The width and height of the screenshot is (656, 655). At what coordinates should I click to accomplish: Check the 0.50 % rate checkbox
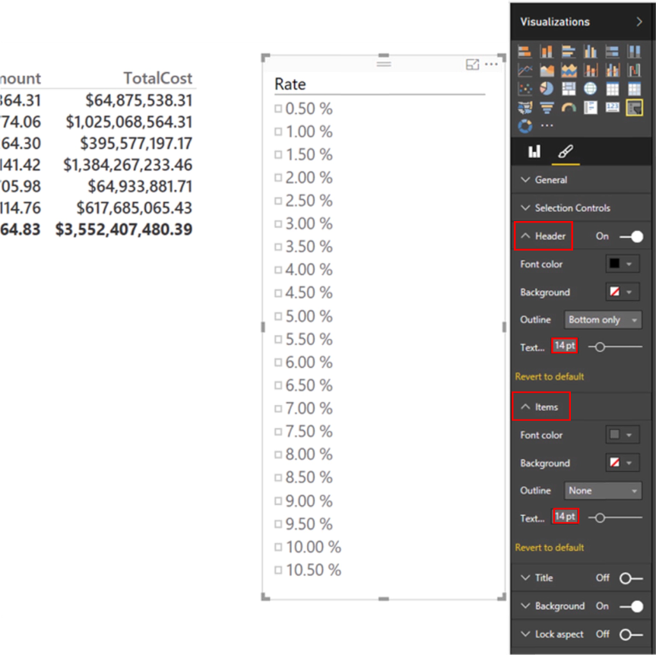[x=278, y=109]
